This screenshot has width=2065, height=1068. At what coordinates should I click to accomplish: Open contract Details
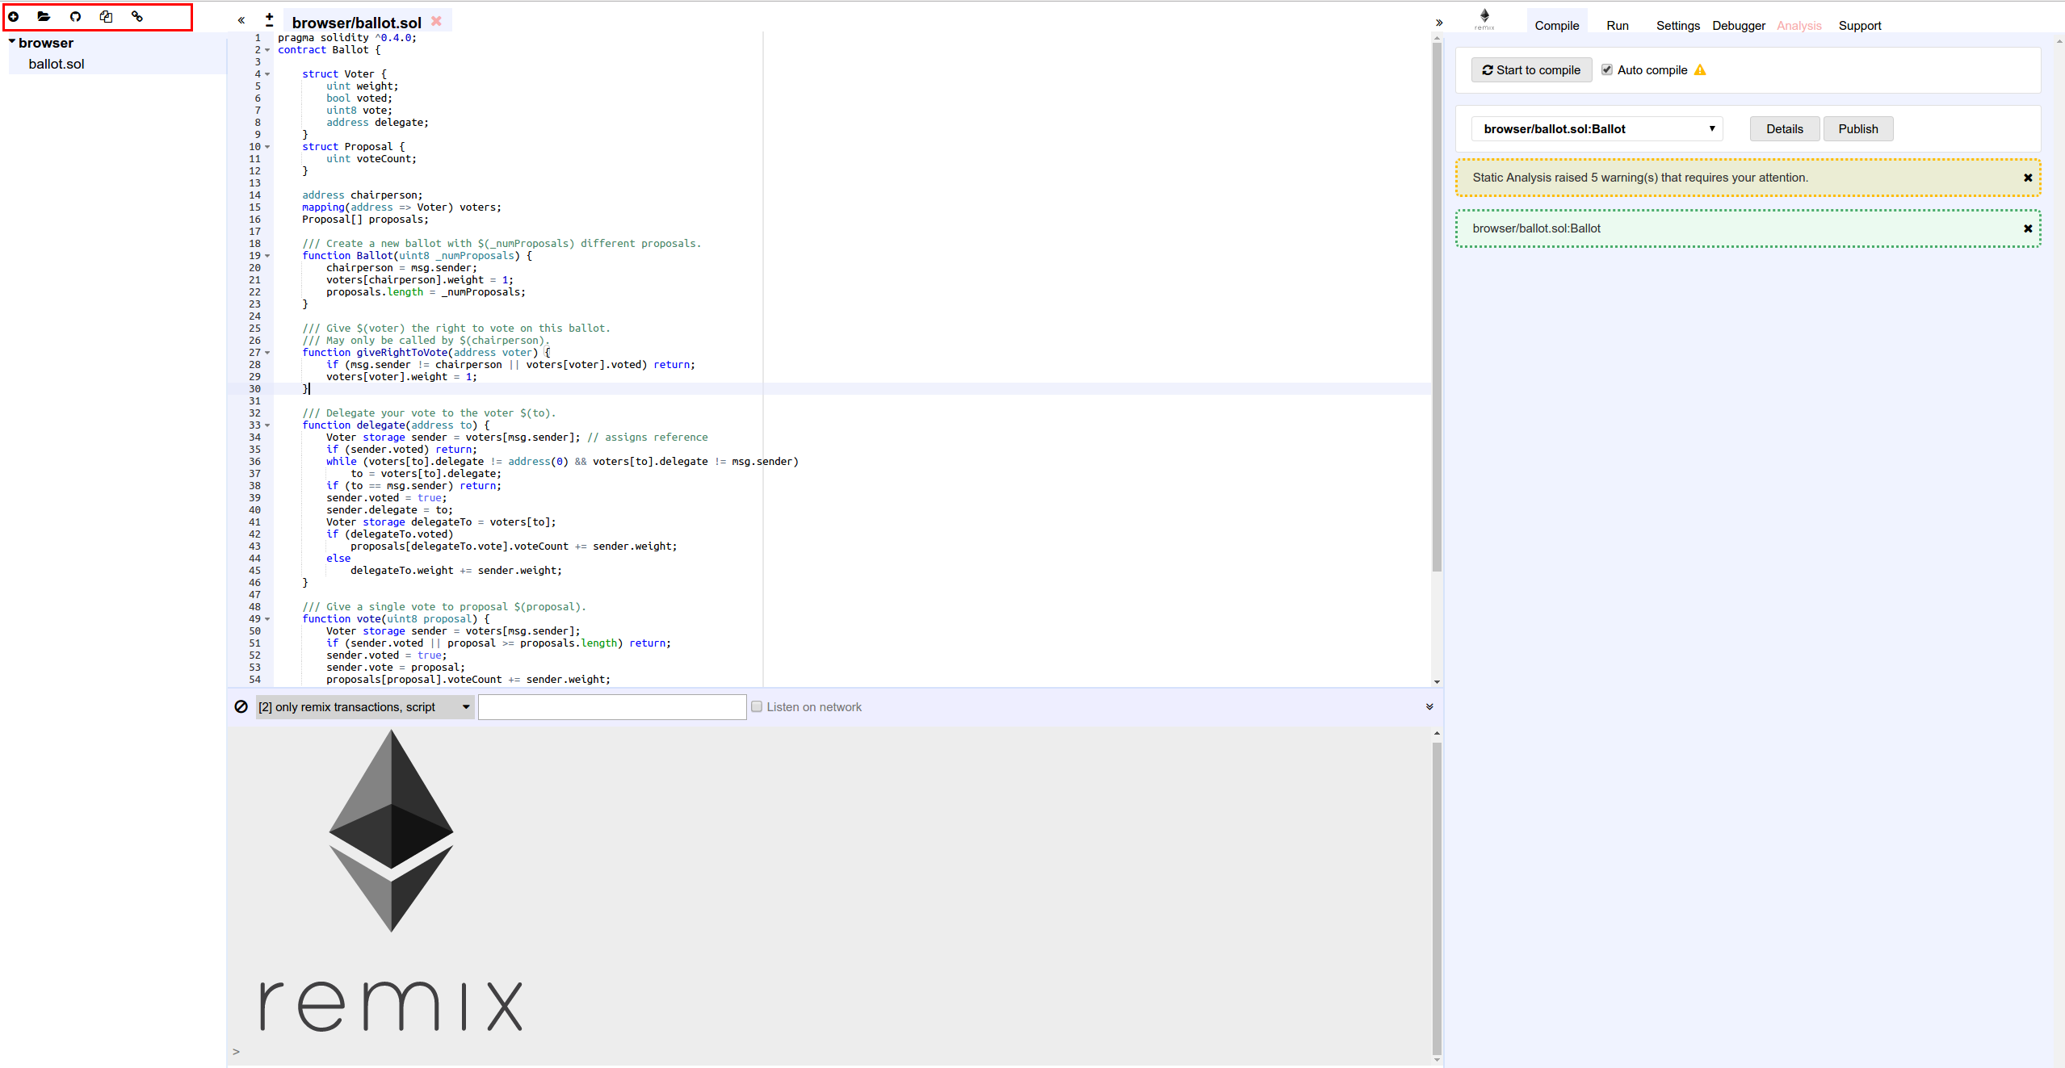(x=1784, y=129)
